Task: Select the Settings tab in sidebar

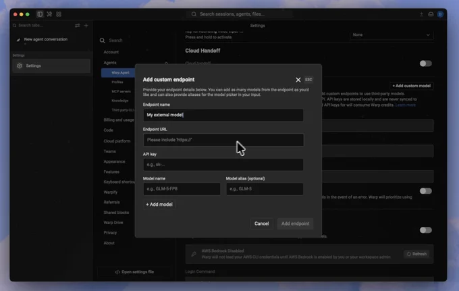Action: [x=51, y=66]
